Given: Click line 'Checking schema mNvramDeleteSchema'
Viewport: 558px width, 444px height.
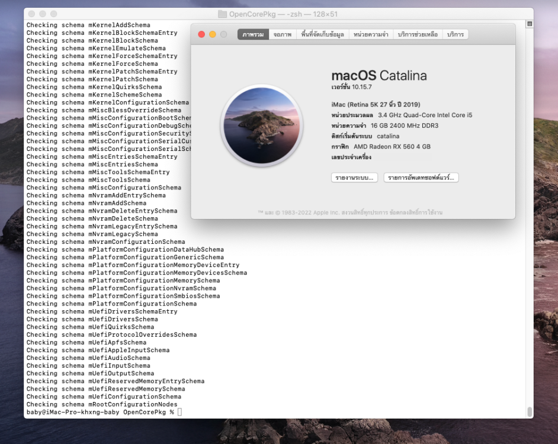Looking at the screenshot, I should [92, 218].
